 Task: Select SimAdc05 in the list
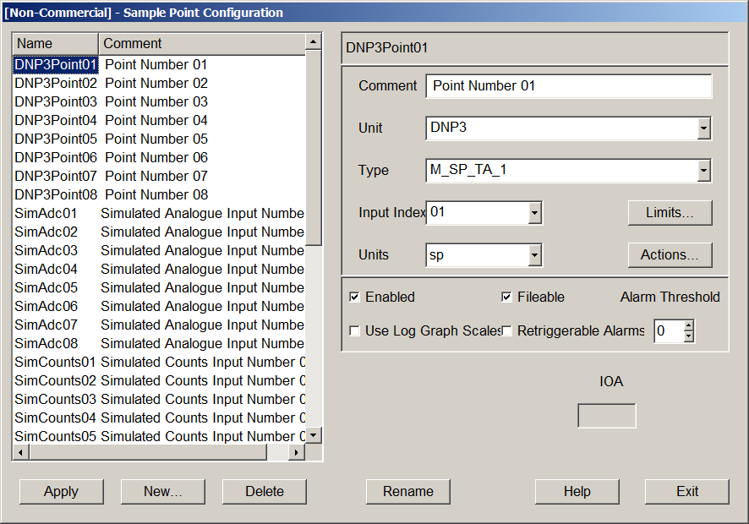pyautogui.click(x=46, y=288)
